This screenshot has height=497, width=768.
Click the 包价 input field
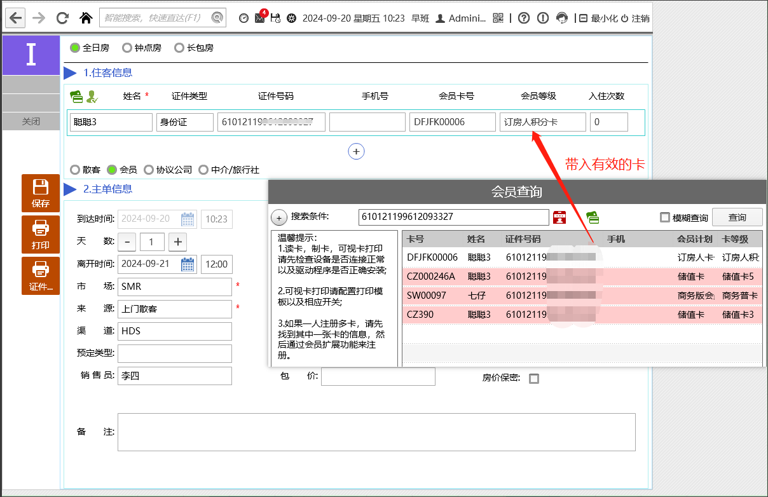click(x=378, y=377)
